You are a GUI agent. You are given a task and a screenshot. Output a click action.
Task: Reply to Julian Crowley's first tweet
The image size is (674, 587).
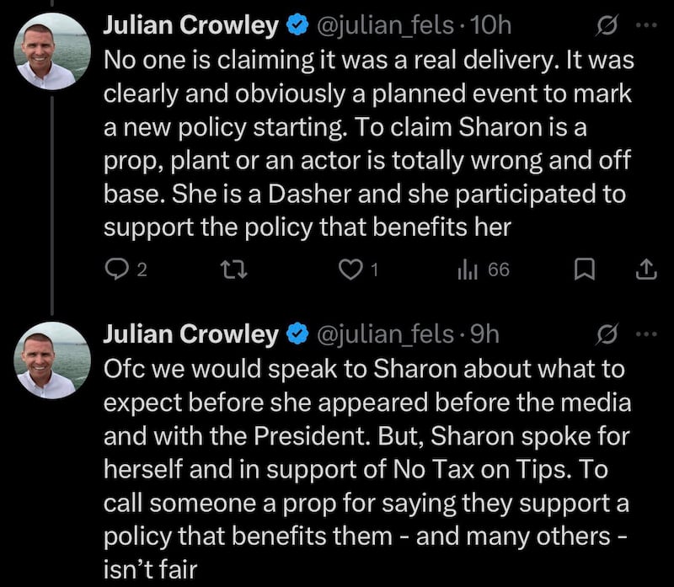pos(118,269)
